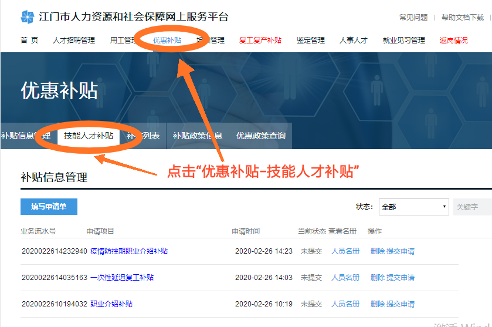Switch to 技能人才补贴 tab
This screenshot has width=492, height=327.
click(89, 136)
